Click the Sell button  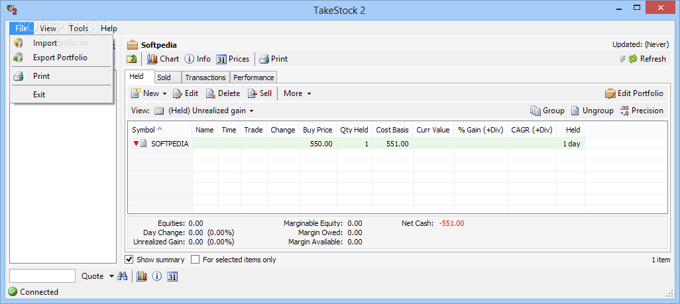click(260, 93)
